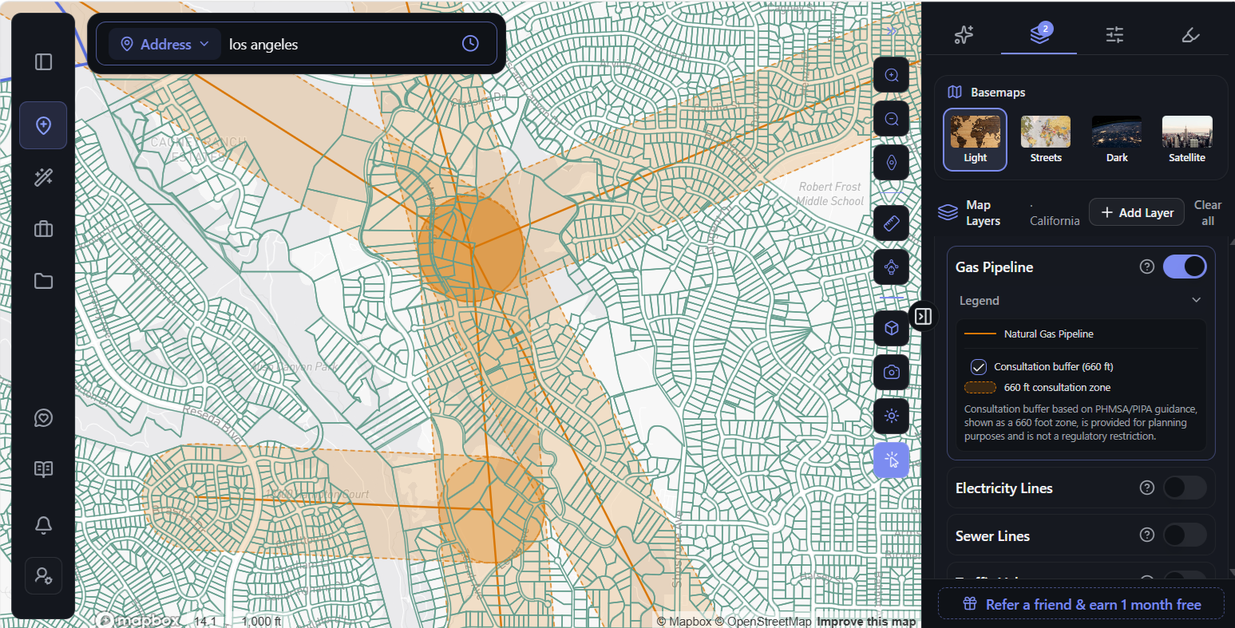Open the guide book icon
This screenshot has height=628, width=1235.
coord(44,469)
